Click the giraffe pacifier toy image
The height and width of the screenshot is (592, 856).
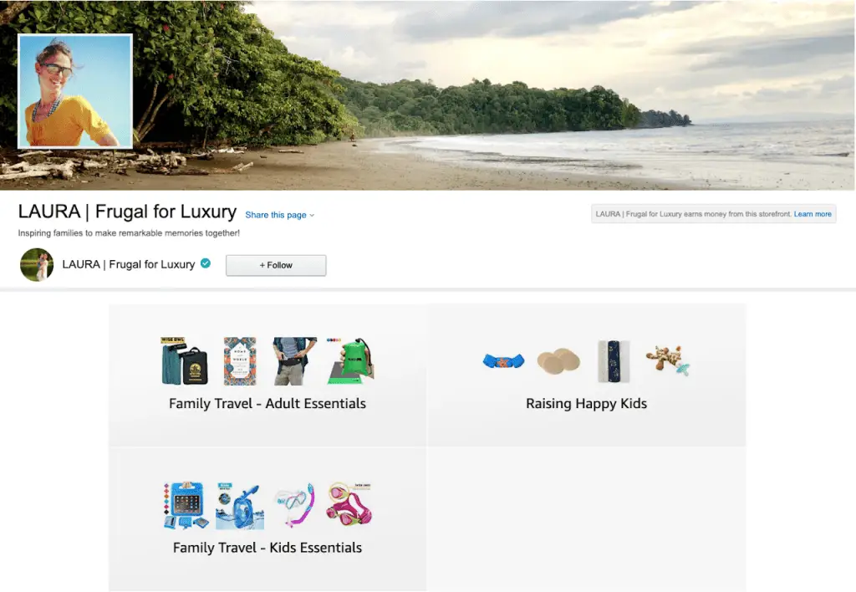[668, 360]
